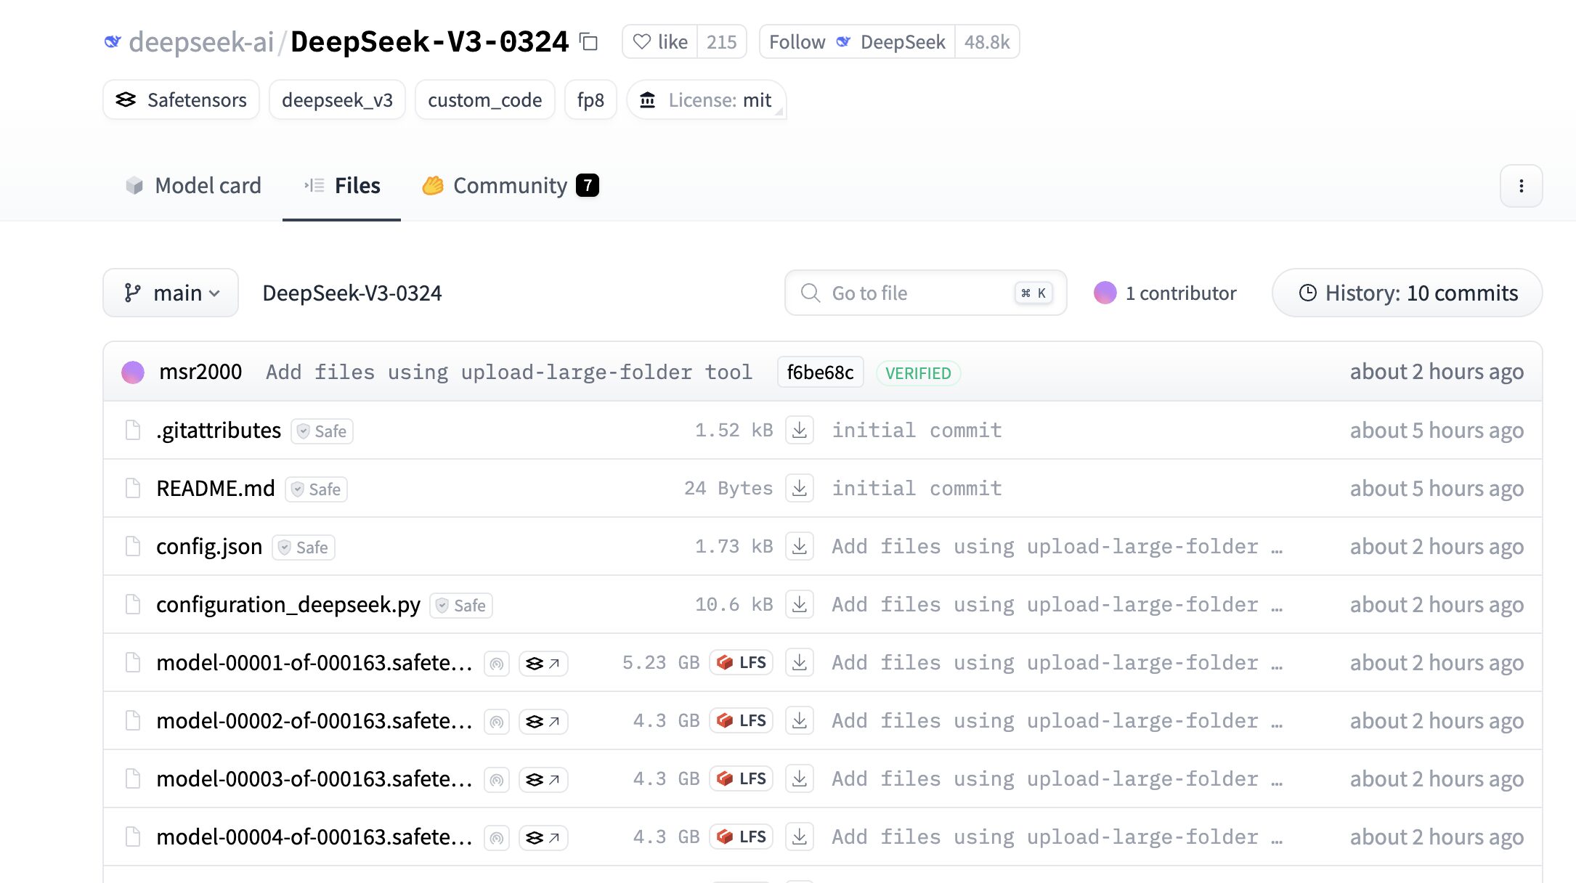
Task: Open model-00004-of-000163 safetensors file
Action: (314, 837)
